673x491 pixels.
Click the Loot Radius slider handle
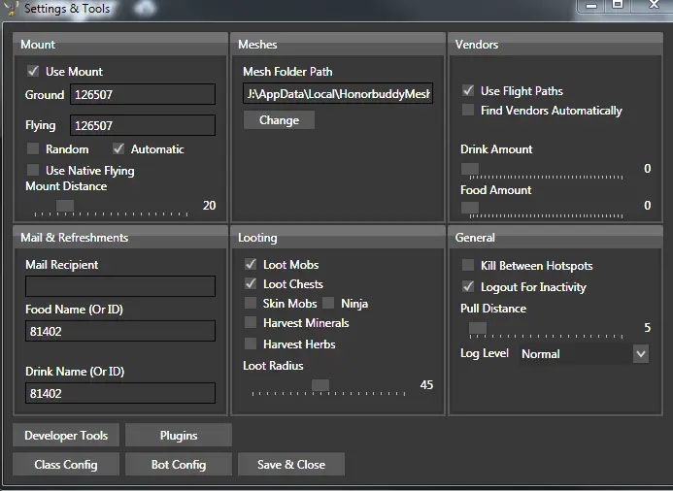click(x=320, y=385)
